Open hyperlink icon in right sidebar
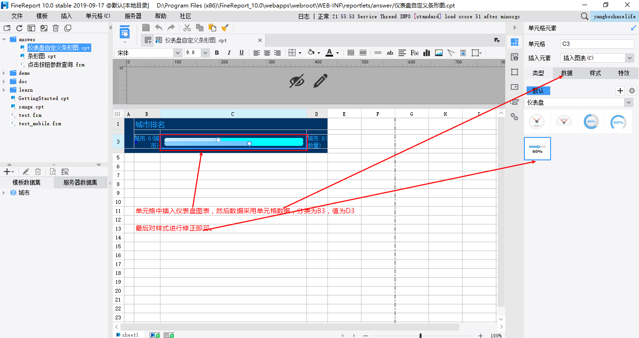Image resolution: width=639 pixels, height=338 pixels. (515, 117)
